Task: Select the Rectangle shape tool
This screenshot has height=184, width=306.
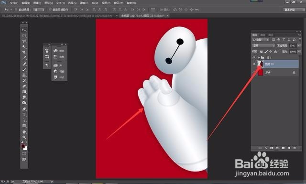Action: [24, 126]
